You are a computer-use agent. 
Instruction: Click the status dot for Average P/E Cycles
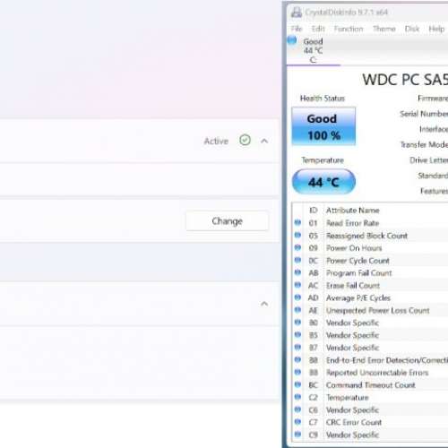click(x=297, y=297)
